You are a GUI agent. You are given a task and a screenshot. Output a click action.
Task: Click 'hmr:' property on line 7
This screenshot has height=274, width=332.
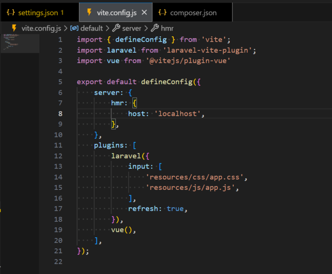point(119,103)
